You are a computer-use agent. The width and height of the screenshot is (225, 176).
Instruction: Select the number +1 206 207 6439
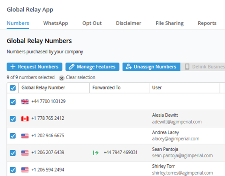(x=48, y=152)
